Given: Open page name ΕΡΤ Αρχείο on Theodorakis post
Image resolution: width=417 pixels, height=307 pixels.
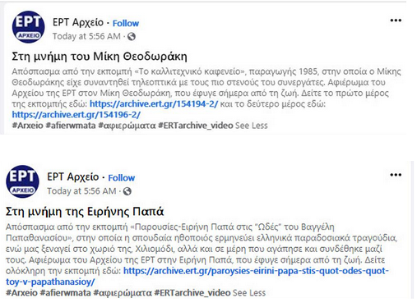Looking at the screenshot, I should pos(78,22).
